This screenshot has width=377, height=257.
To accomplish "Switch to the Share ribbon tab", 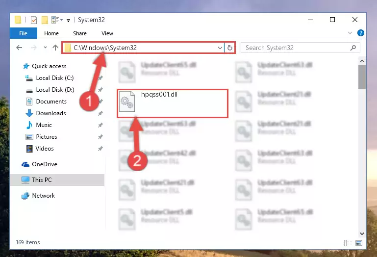I will pyautogui.click(x=80, y=33).
